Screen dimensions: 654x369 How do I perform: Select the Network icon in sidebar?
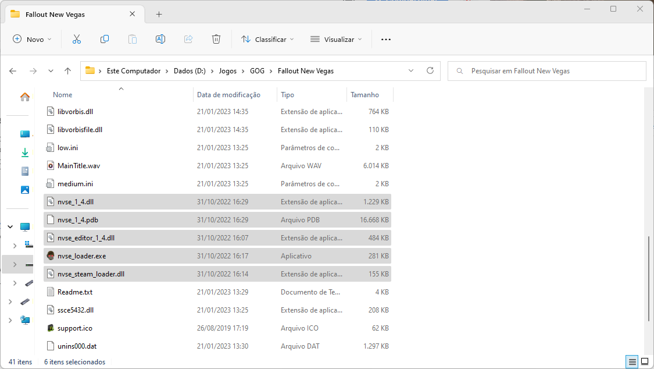click(25, 320)
